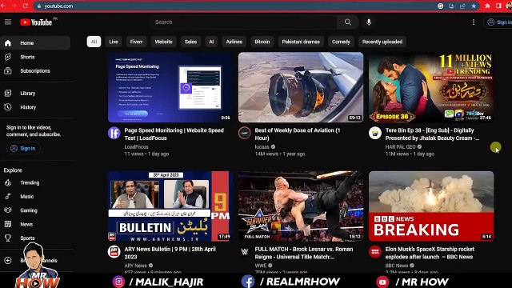
Task: Click the Best of Weekly Dose title
Action: pos(298,134)
